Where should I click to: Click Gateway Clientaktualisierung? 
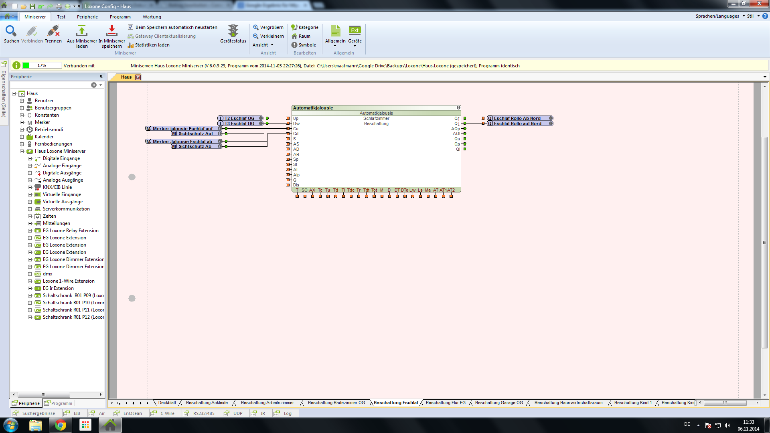(162, 36)
